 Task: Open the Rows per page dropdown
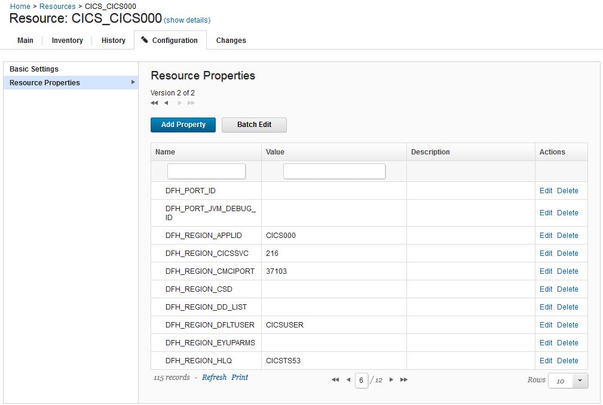click(x=580, y=381)
